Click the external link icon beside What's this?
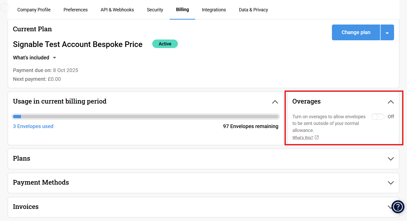Image resolution: width=407 pixels, height=221 pixels. pos(317,137)
